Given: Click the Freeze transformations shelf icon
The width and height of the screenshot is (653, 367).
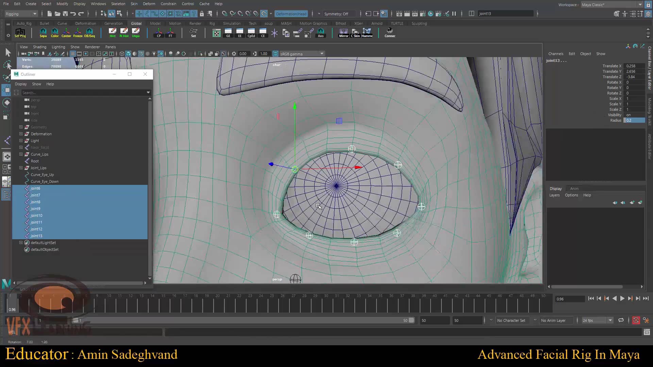Looking at the screenshot, I should pyautogui.click(x=78, y=33).
